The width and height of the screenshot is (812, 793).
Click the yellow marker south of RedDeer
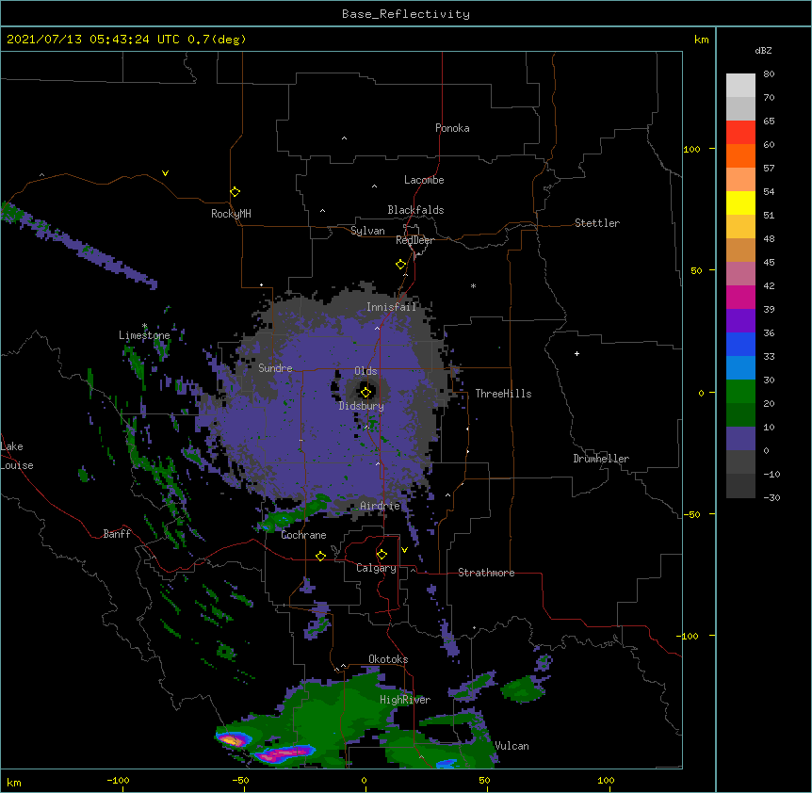pos(401,265)
